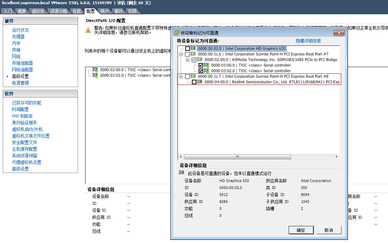
Task: Open 虚拟机启动/关机 link
Action: 27,129
